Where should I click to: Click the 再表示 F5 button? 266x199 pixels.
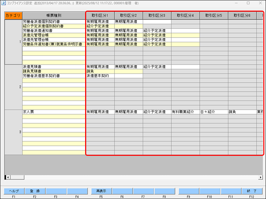click(x=101, y=191)
